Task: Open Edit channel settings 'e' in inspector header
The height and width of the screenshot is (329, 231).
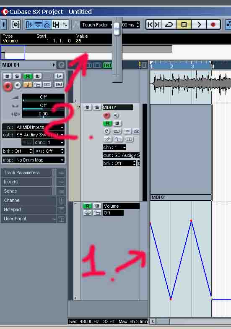Action: pyautogui.click(x=61, y=65)
